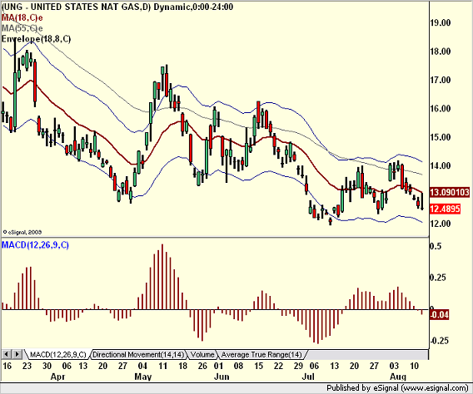Click the May month label on time axis

click(x=142, y=377)
